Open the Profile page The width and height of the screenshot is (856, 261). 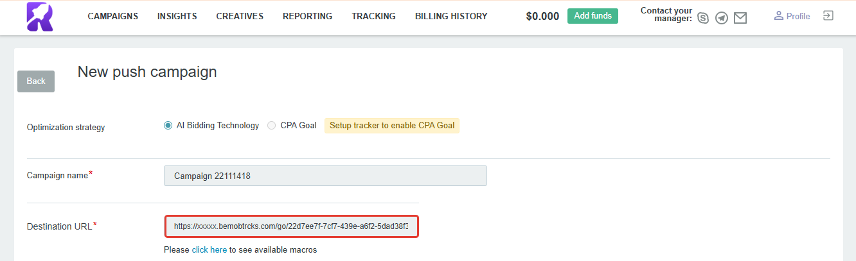(792, 16)
